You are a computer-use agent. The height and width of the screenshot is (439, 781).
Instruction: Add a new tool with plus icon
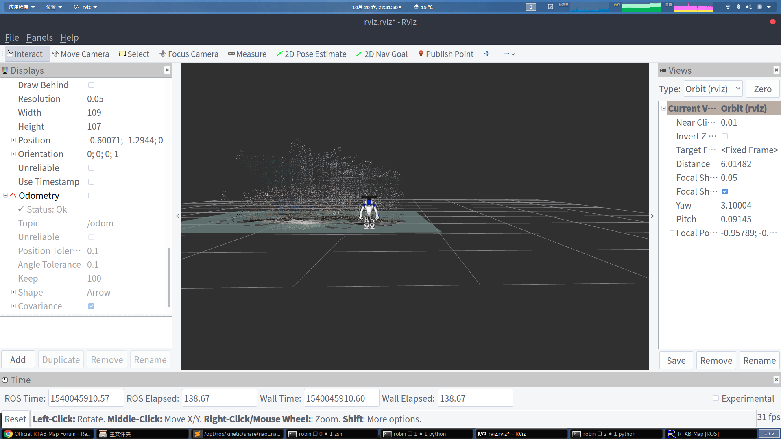pos(487,54)
